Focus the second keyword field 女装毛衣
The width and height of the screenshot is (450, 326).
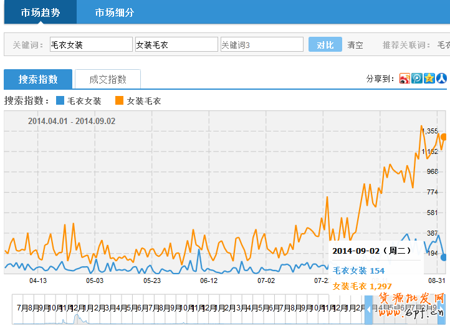[x=176, y=45]
